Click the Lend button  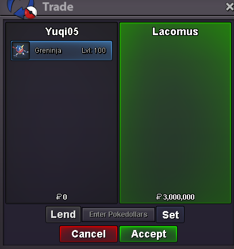click(63, 214)
